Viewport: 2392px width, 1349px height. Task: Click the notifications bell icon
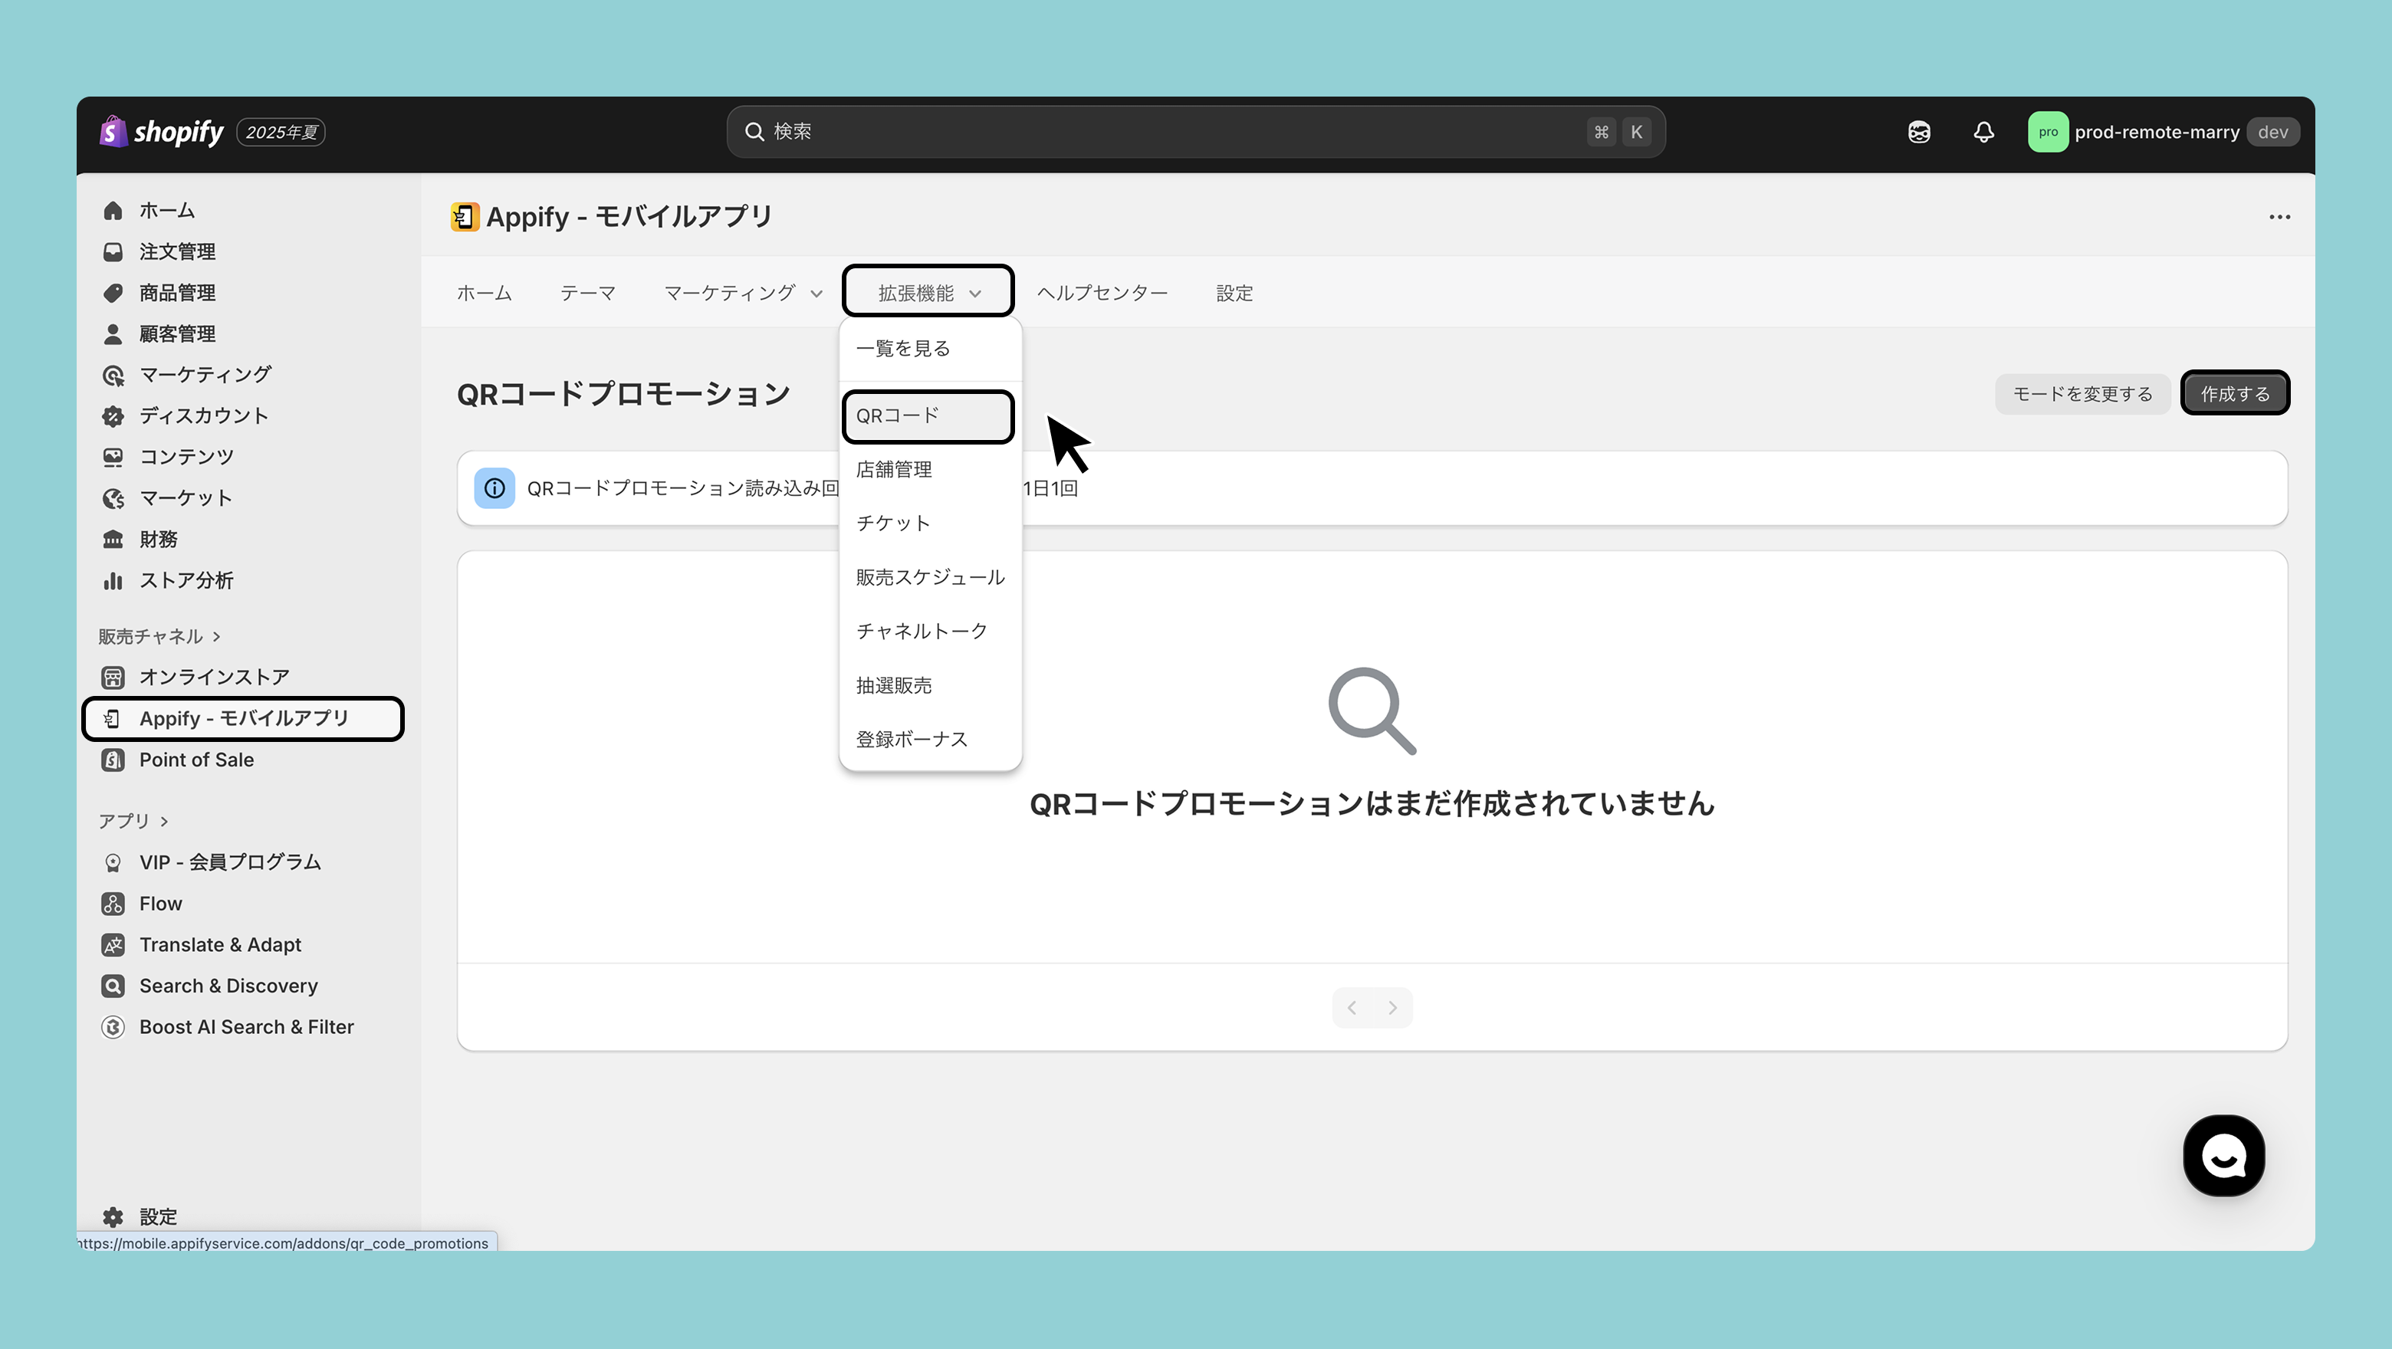coord(1983,132)
